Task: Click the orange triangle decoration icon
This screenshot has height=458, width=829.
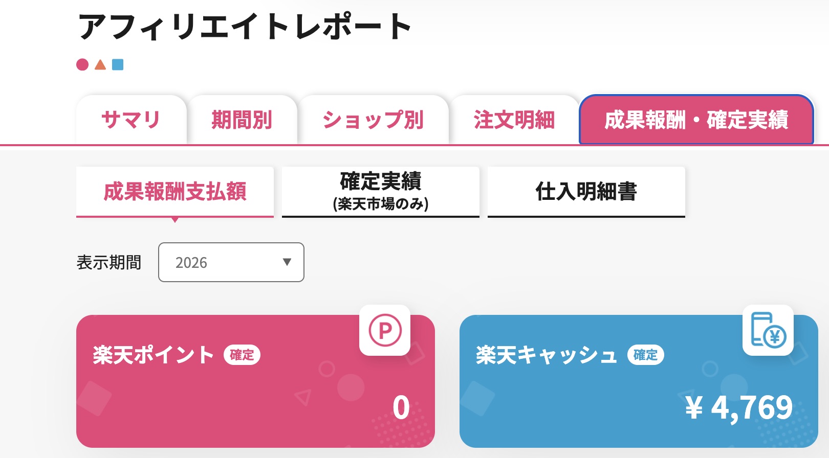Action: coord(100,64)
